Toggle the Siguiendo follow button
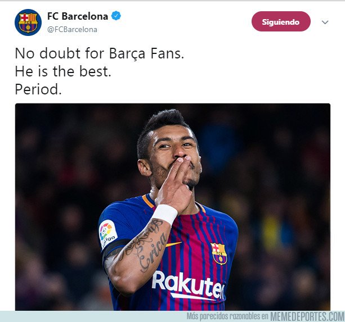This screenshot has width=345, height=322. point(281,21)
